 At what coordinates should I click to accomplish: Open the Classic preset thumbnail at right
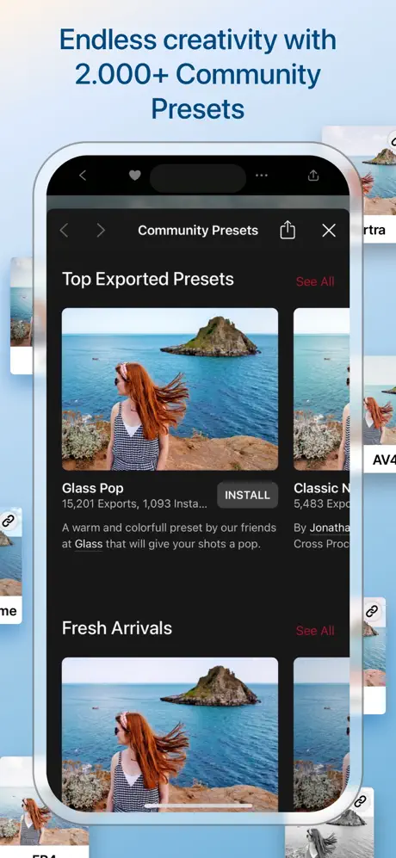(x=321, y=389)
